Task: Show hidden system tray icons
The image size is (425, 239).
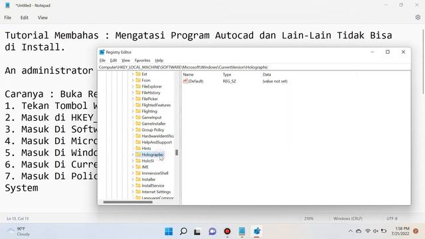Action: coord(351,231)
